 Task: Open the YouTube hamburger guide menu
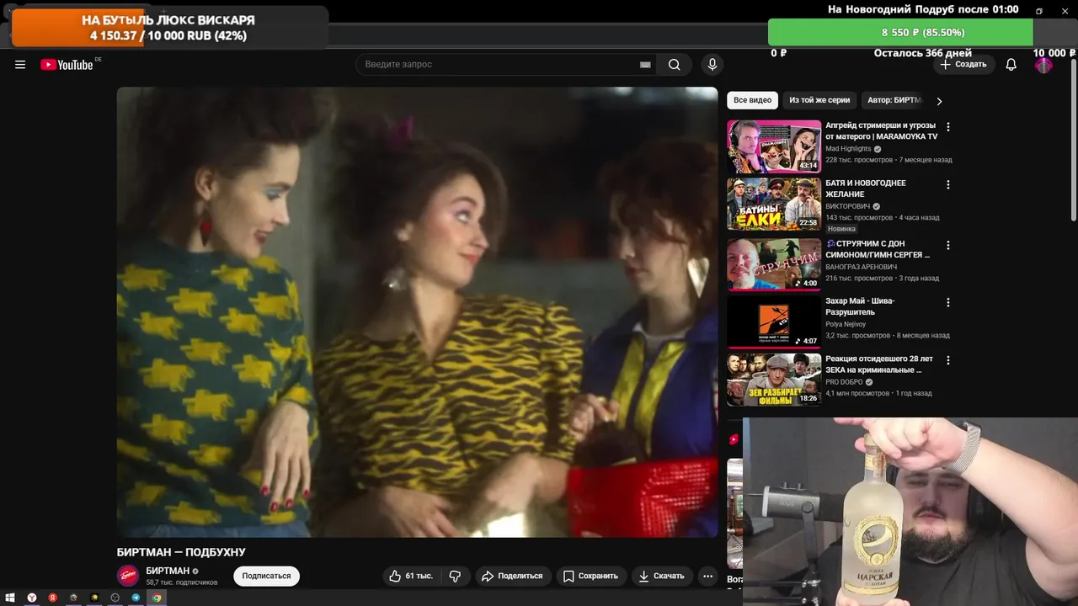20,65
